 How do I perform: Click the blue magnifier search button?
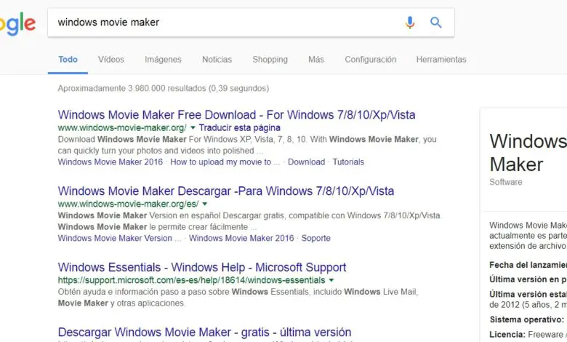435,23
